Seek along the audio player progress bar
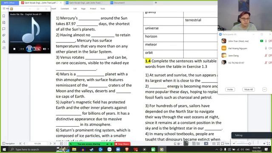This screenshot has height=153, width=272. point(29,42)
